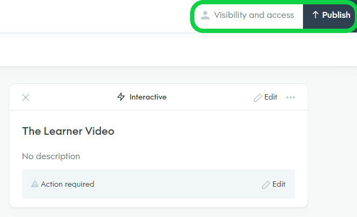The image size is (357, 217).
Task: Open the three-dot more options menu
Action: pyautogui.click(x=291, y=97)
